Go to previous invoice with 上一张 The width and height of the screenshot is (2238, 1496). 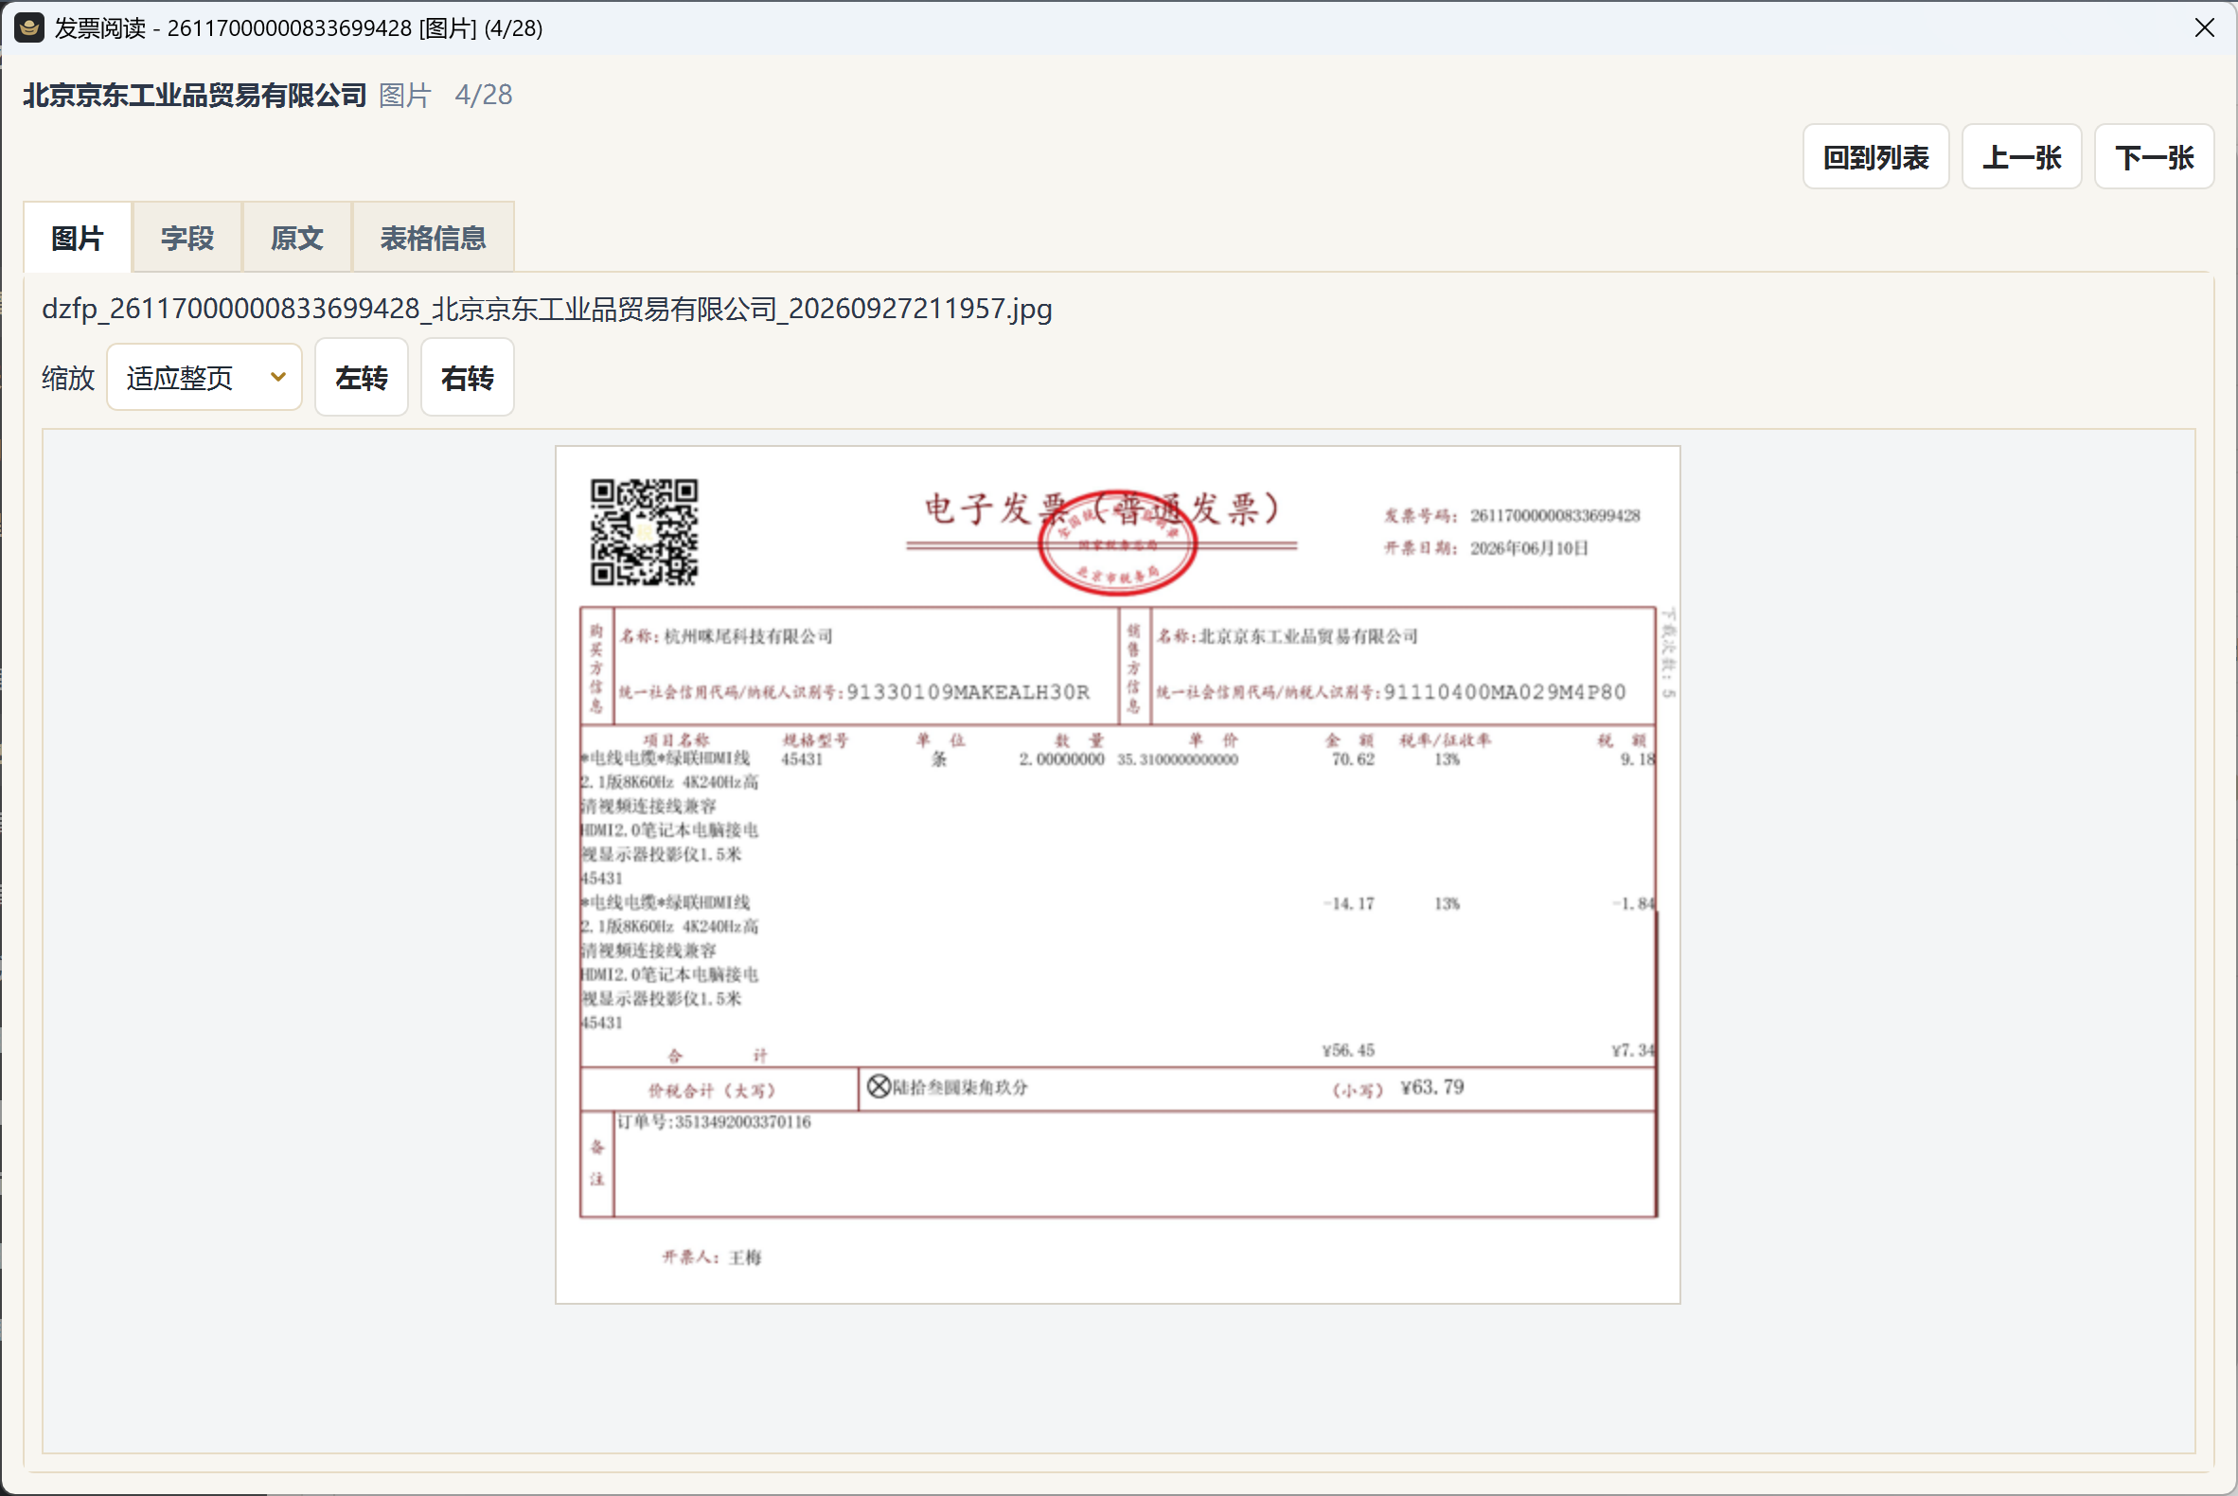coord(2020,157)
